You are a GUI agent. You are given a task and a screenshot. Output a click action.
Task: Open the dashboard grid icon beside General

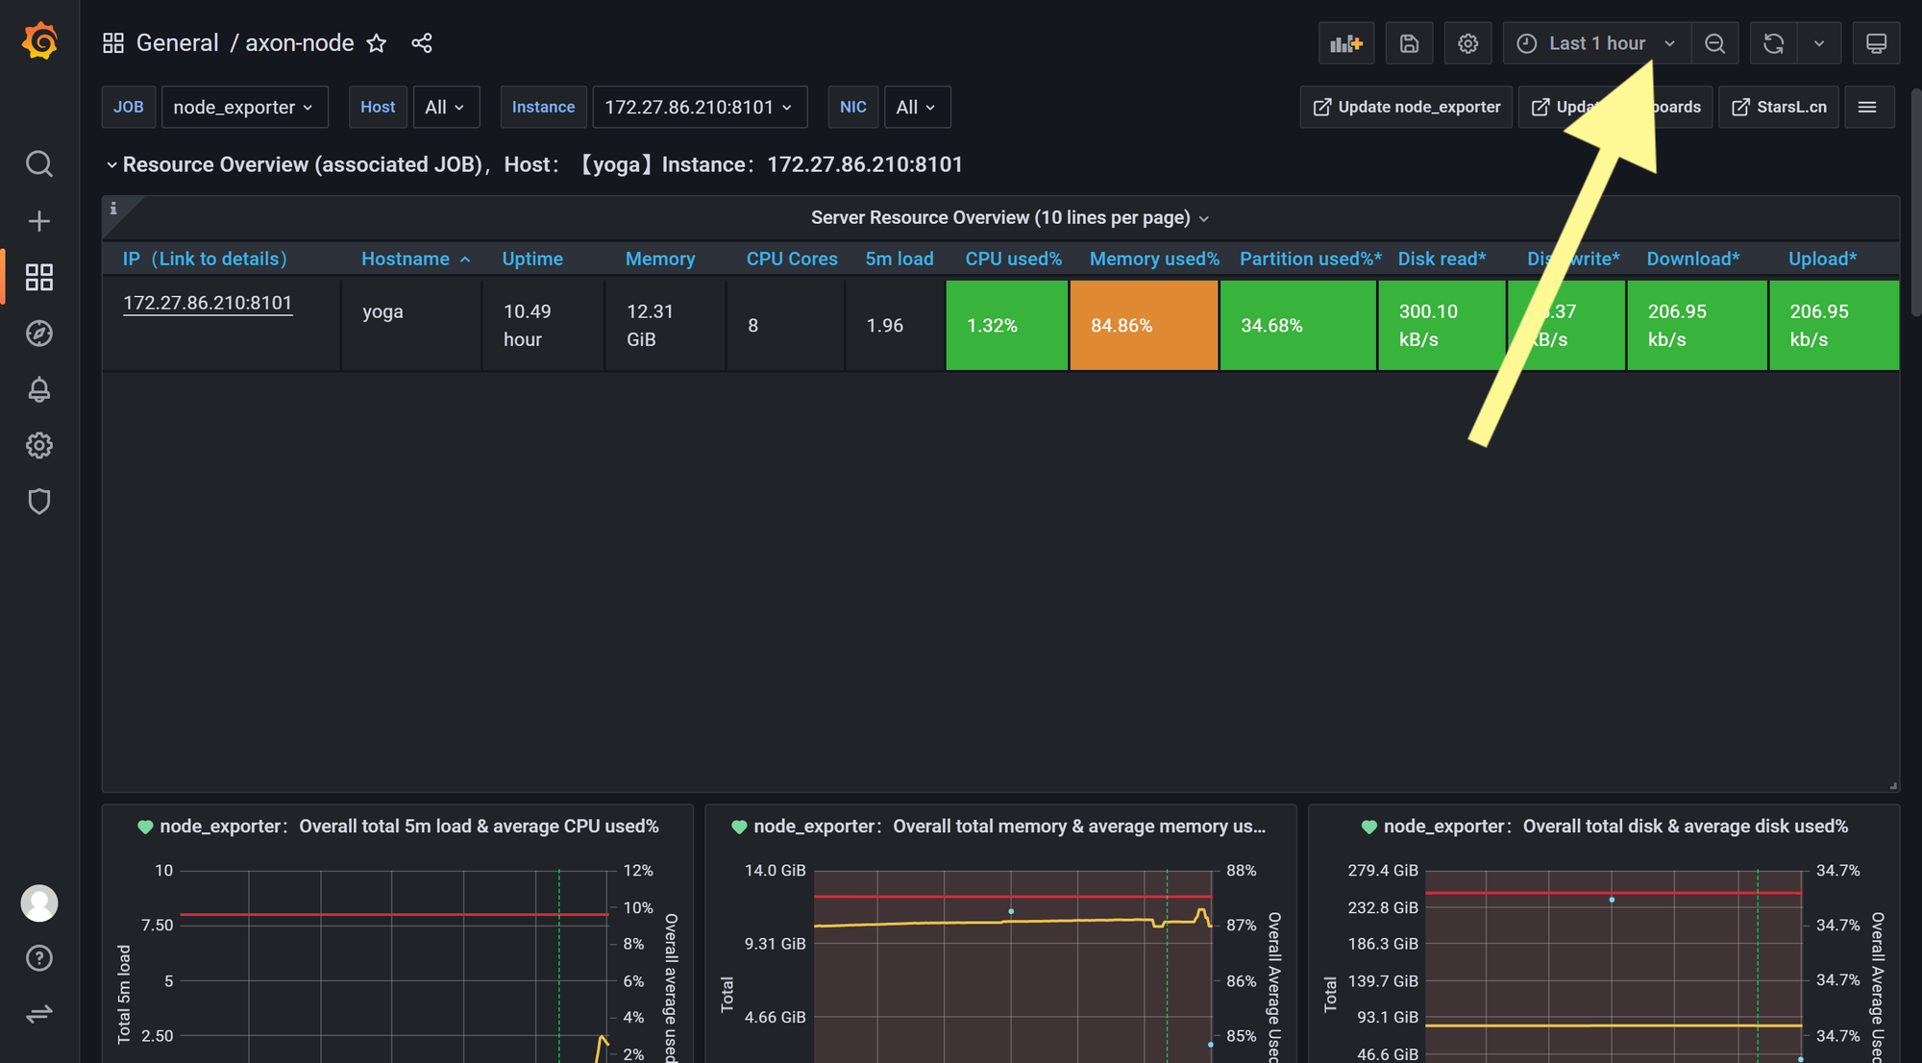(113, 43)
